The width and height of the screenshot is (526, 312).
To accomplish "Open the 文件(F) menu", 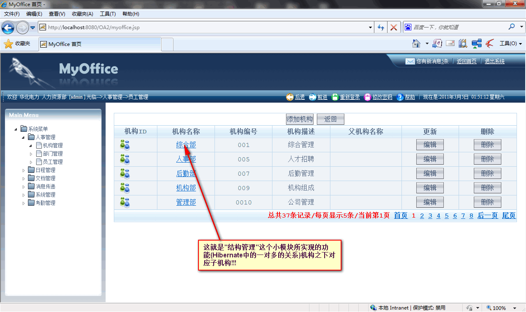I will point(12,14).
